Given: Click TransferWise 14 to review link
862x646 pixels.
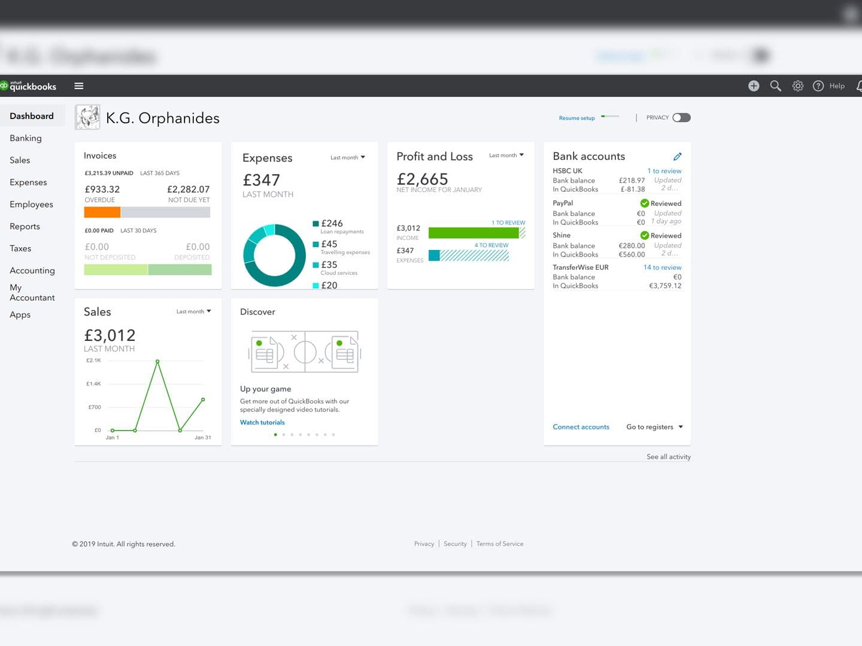Looking at the screenshot, I should [662, 268].
